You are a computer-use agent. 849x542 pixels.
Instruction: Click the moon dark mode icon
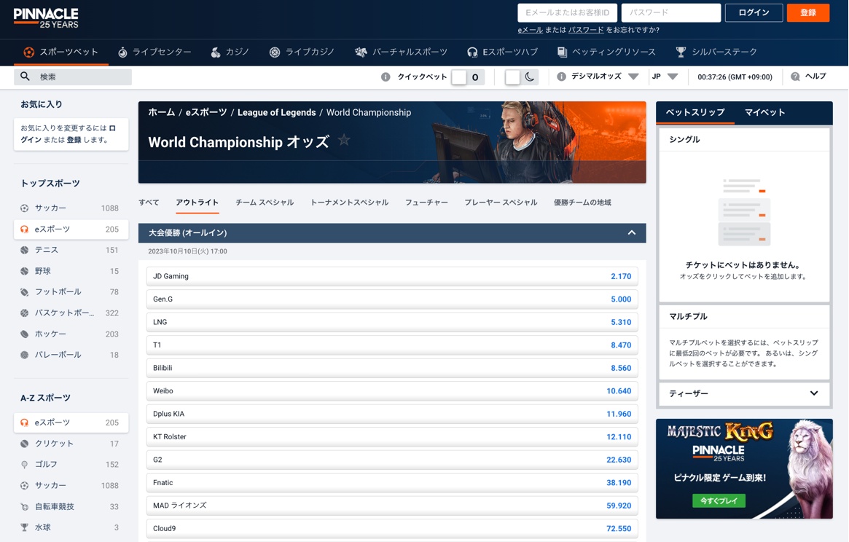[530, 77]
